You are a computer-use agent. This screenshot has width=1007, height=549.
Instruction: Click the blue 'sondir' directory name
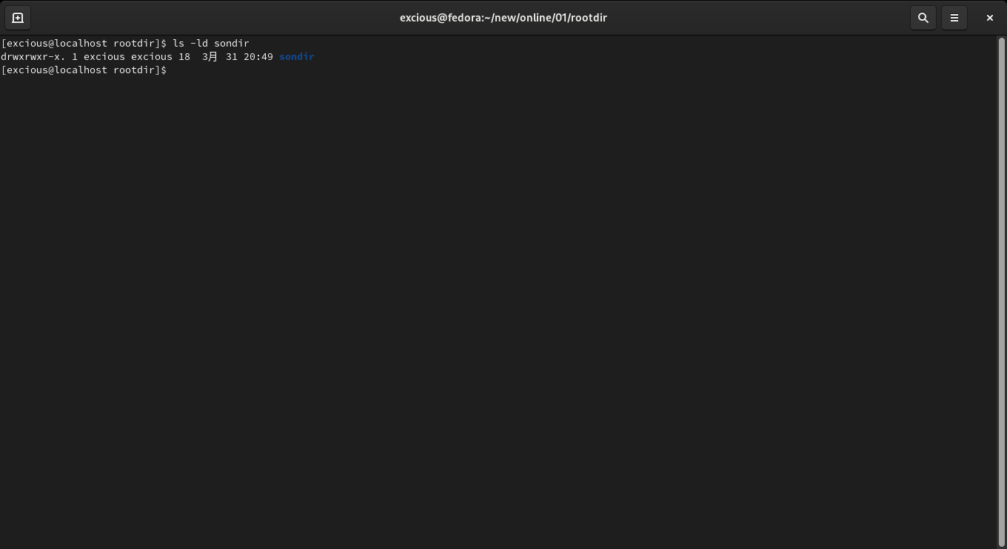pos(297,57)
